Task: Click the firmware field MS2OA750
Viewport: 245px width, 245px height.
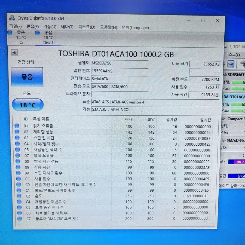Action: [x=120, y=63]
